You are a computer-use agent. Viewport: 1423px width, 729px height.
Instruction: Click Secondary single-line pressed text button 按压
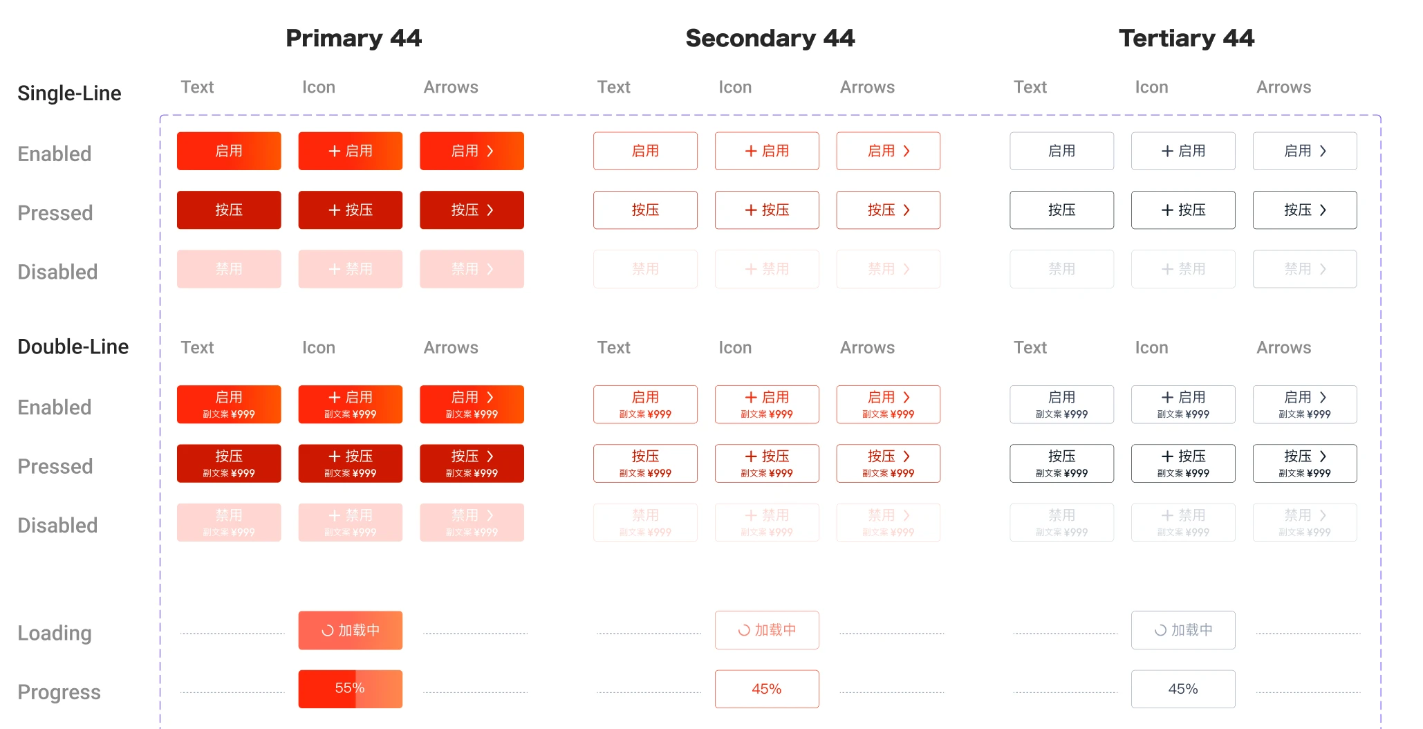645,210
